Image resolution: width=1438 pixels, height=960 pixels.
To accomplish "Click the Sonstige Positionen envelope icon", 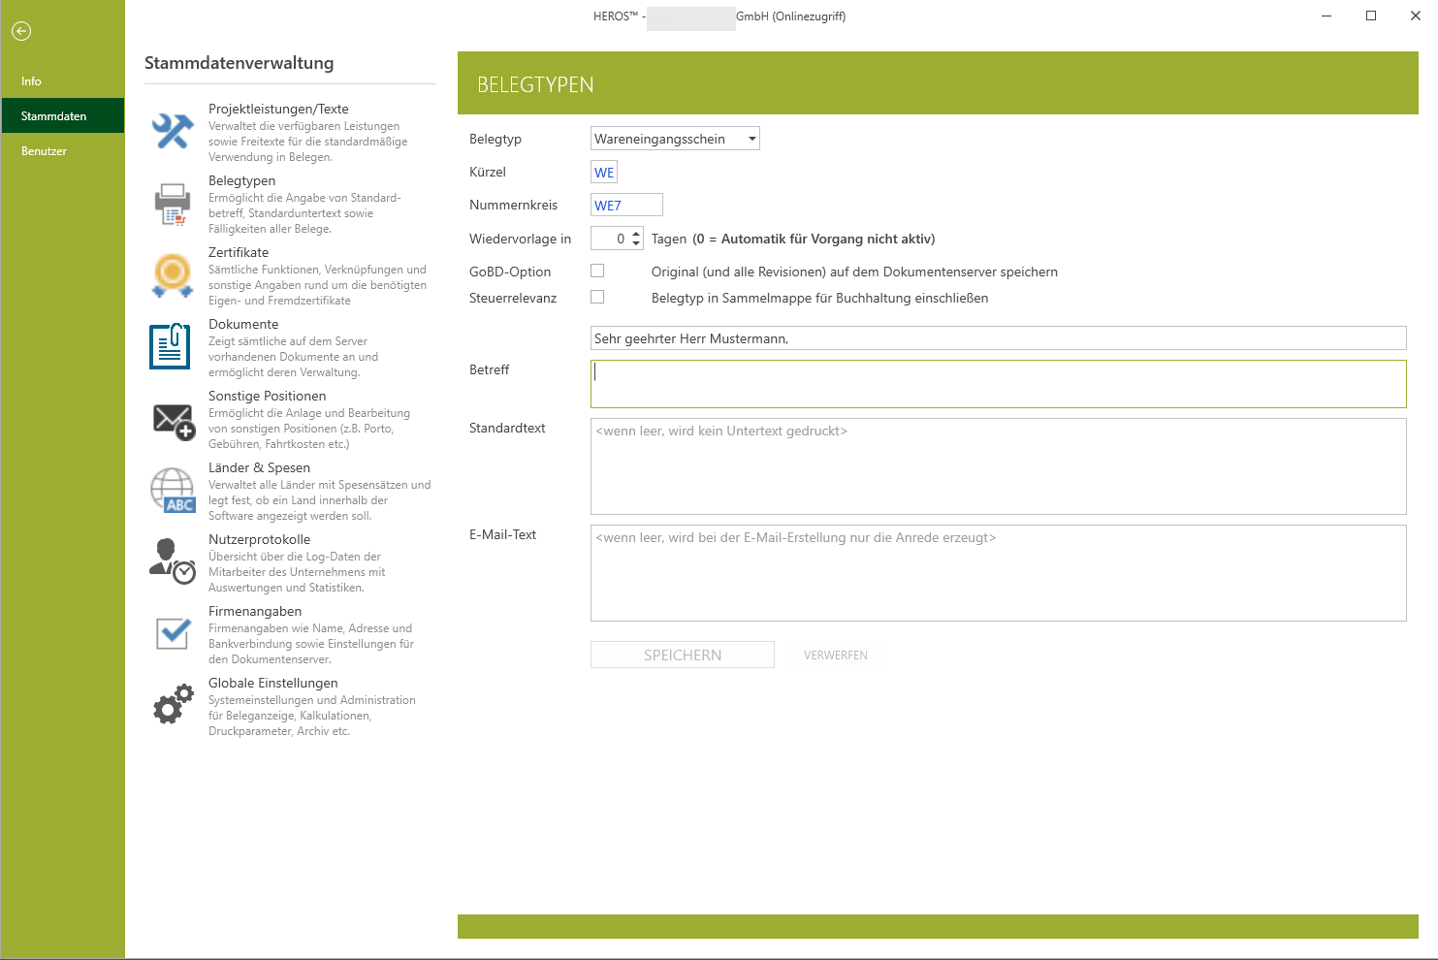I will 174,420.
